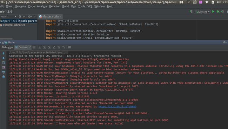
Task: Click the Print console output icon
Action: [4, 72]
